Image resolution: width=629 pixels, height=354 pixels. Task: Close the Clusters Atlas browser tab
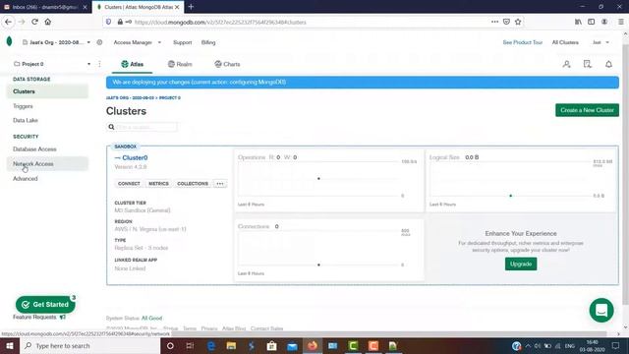pyautogui.click(x=177, y=7)
